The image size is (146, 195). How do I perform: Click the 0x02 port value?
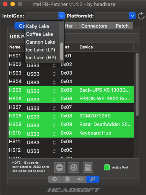pos(66,65)
